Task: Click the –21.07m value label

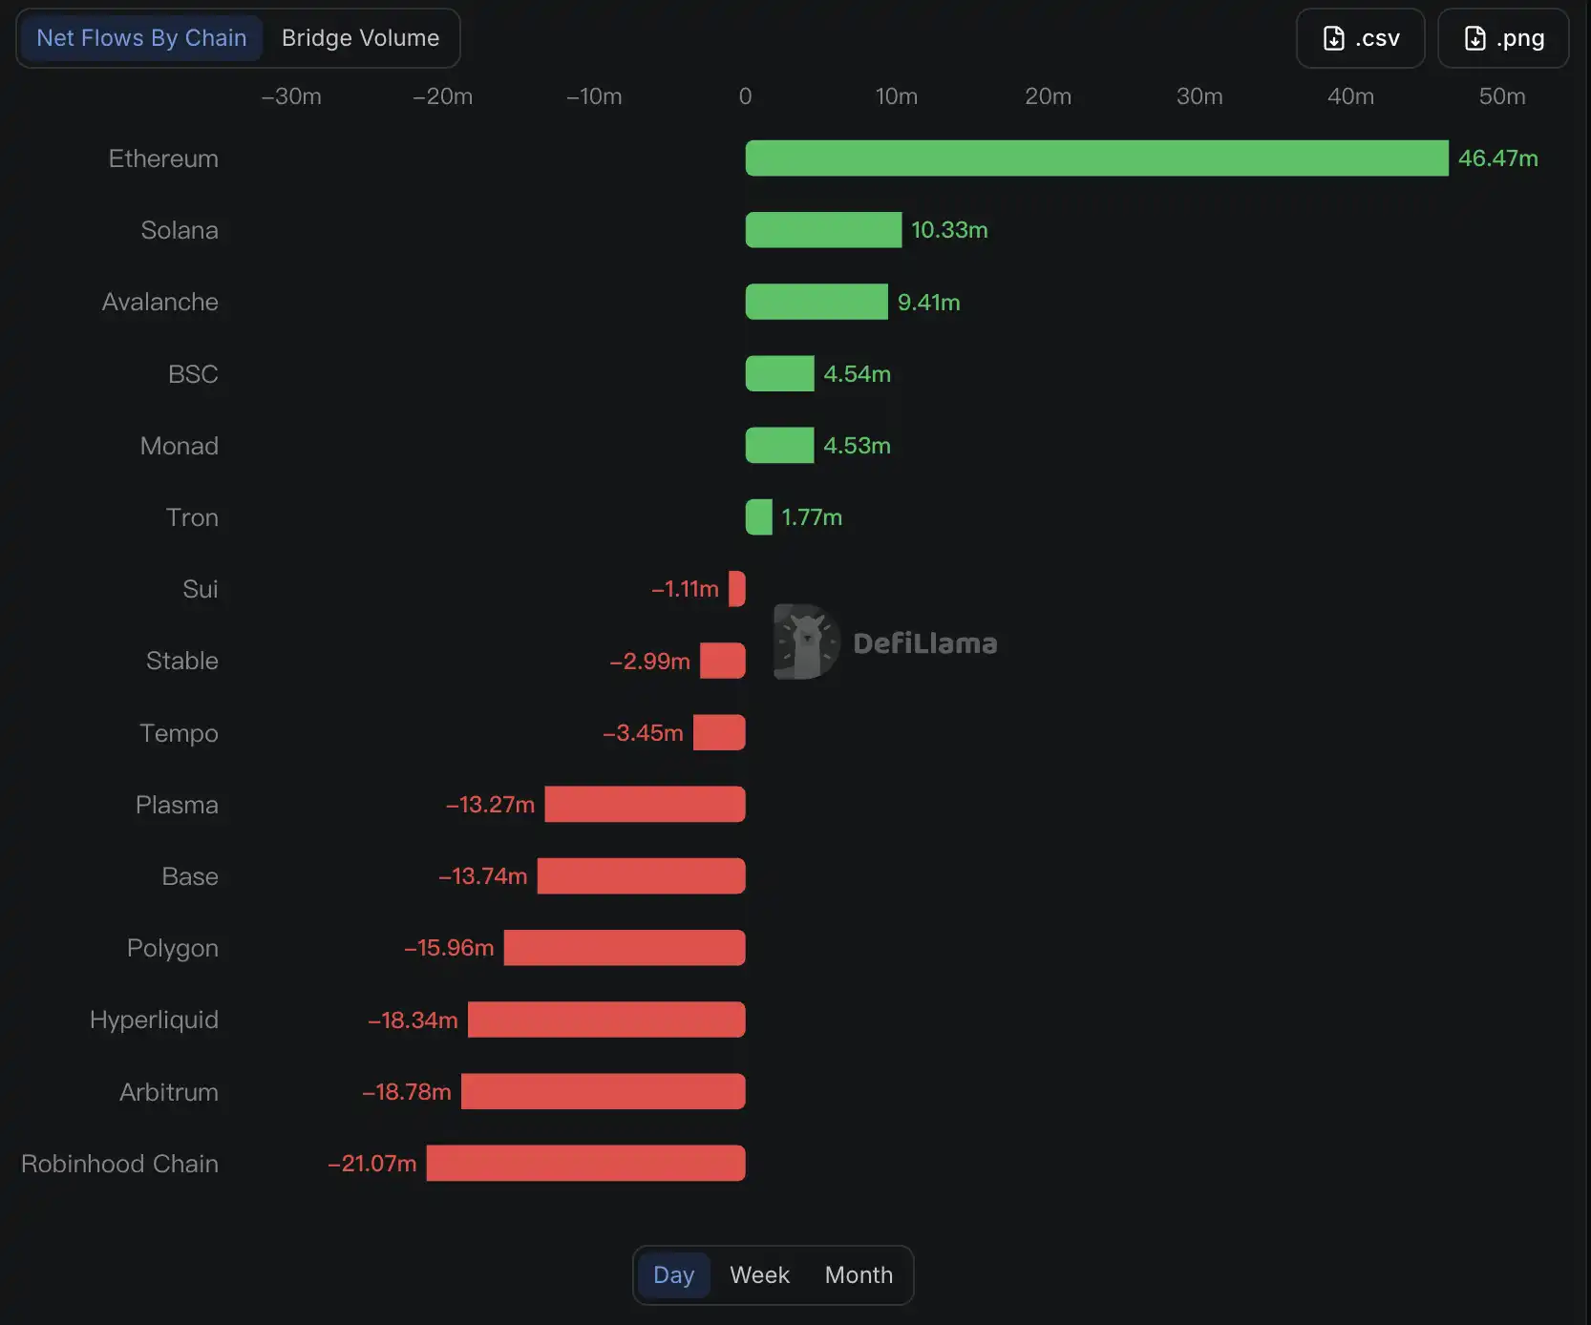Action: tap(371, 1164)
